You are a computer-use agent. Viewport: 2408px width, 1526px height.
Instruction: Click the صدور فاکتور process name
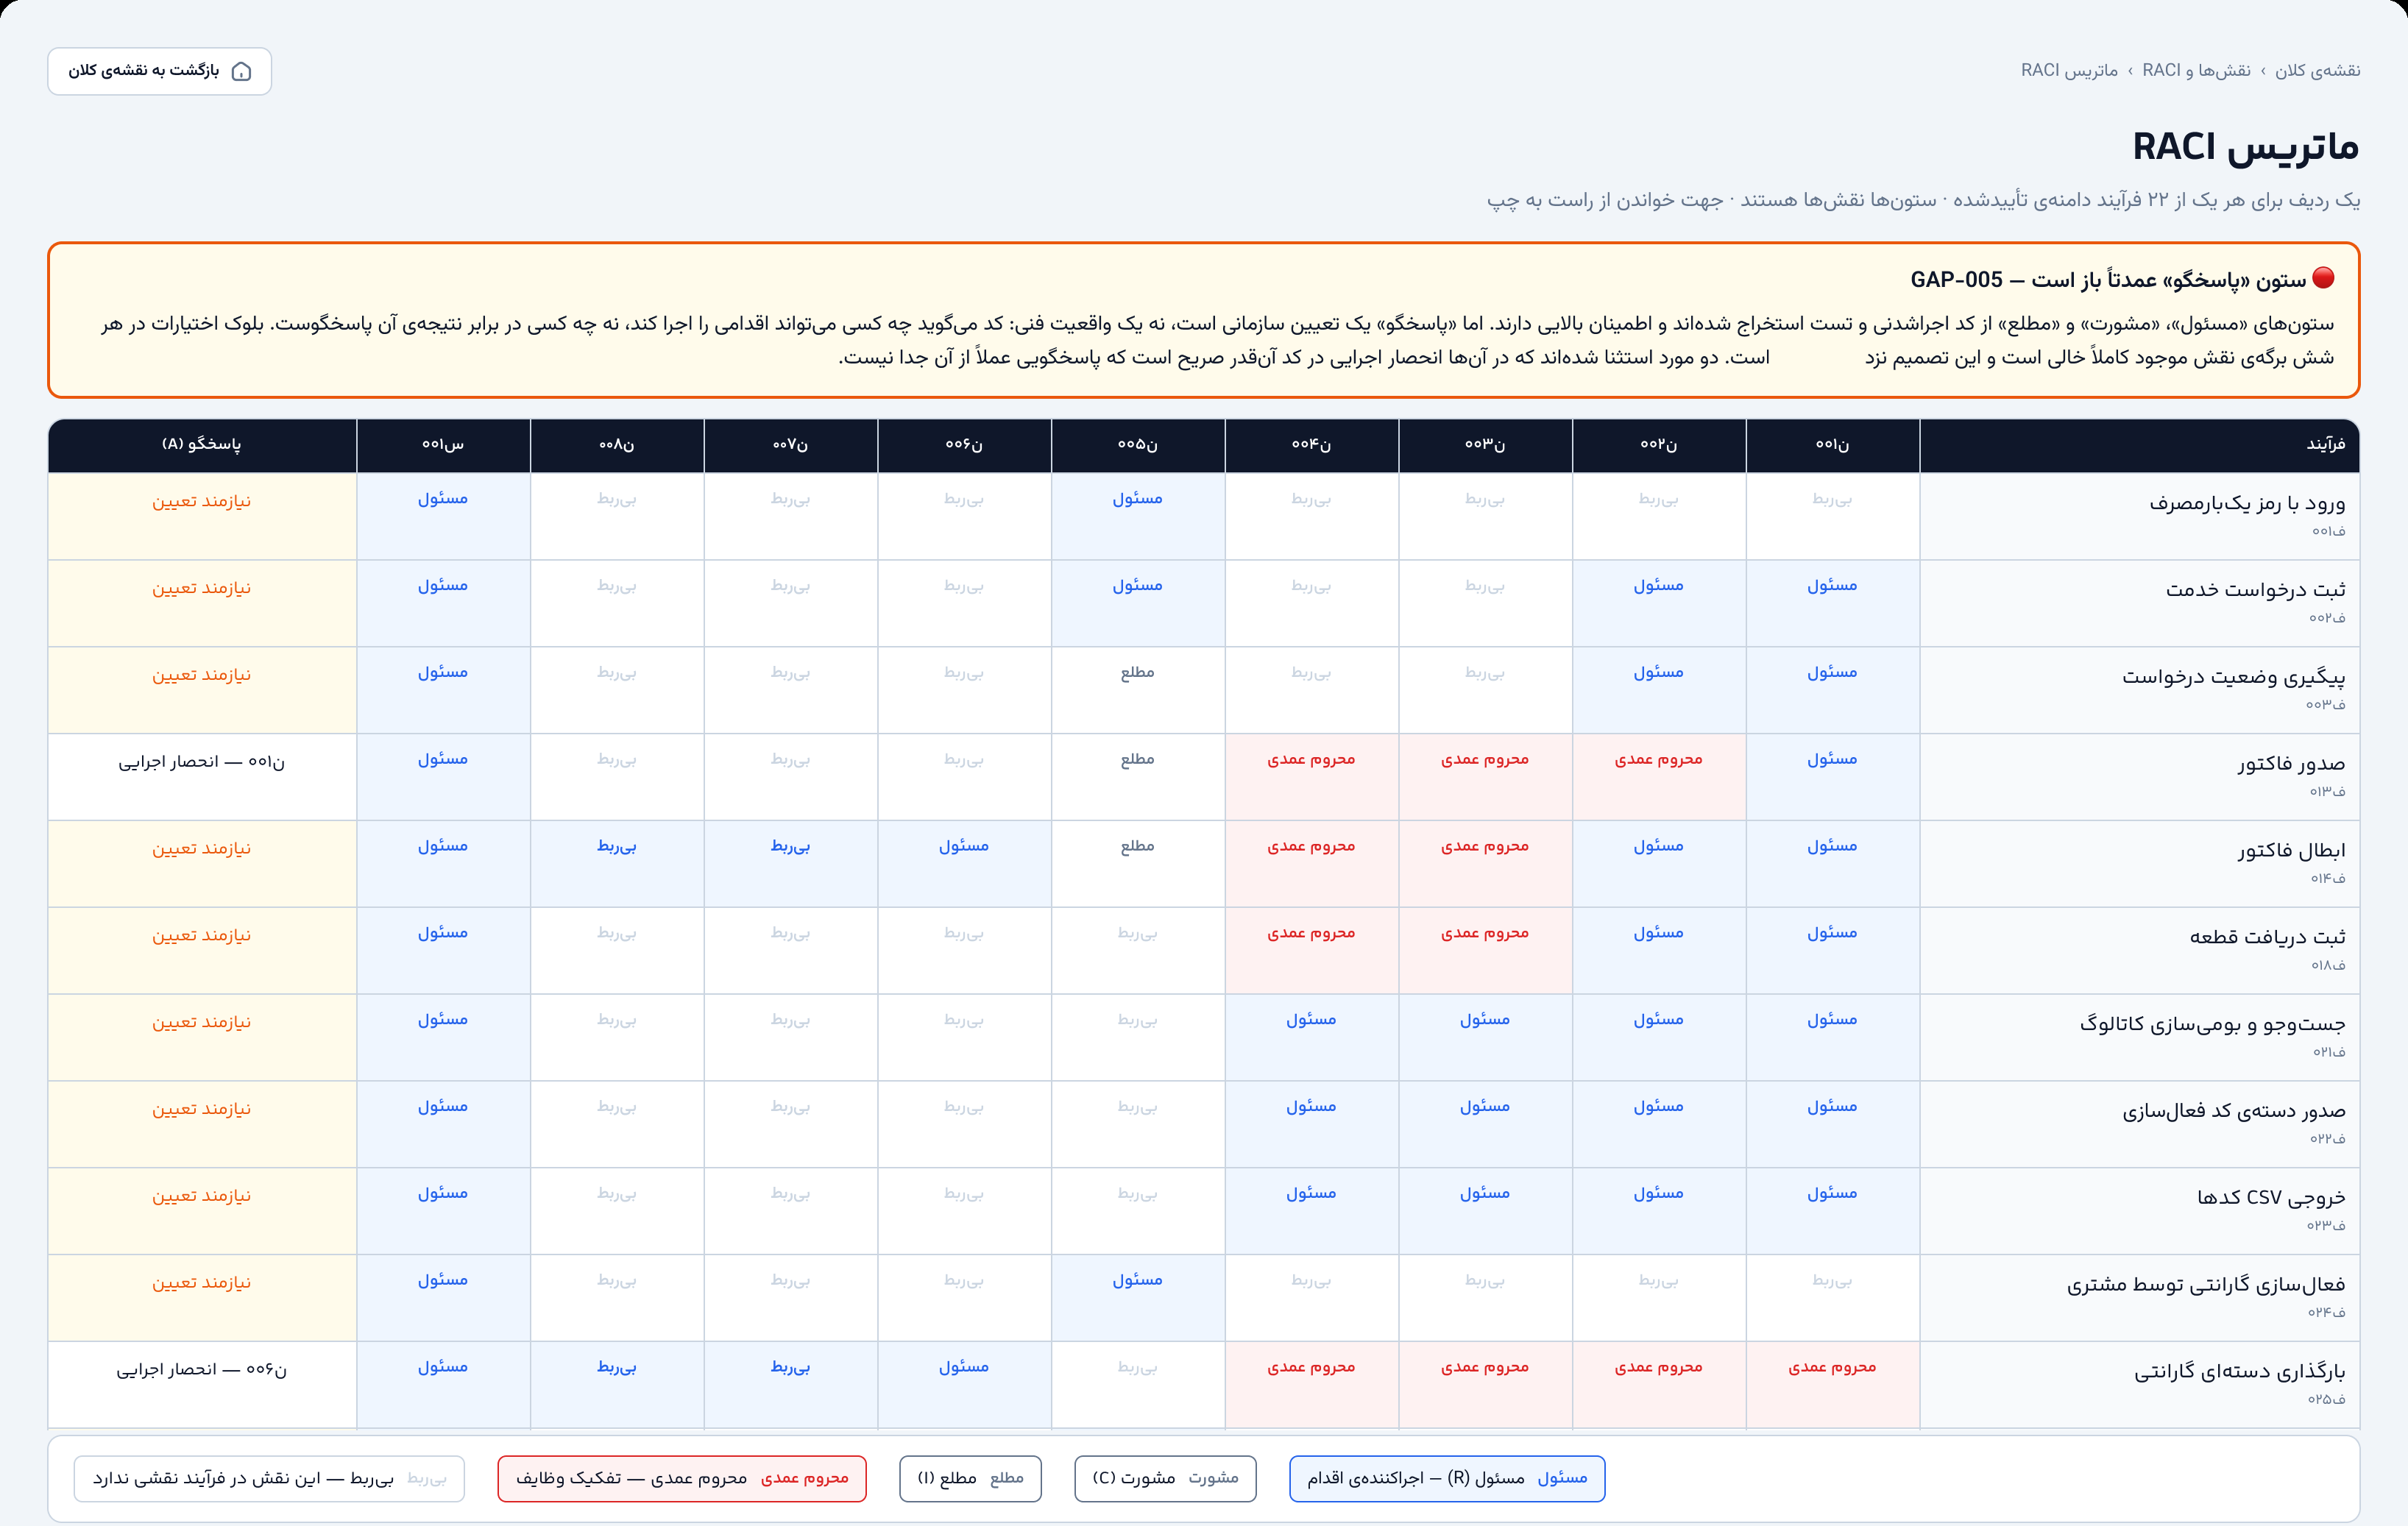pos(2291,764)
